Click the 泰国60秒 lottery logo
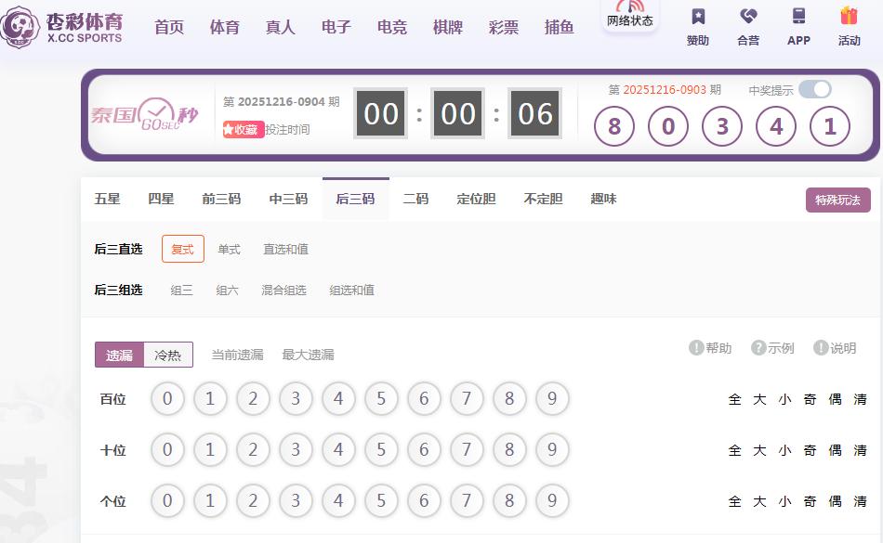The image size is (883, 543). pos(144,115)
